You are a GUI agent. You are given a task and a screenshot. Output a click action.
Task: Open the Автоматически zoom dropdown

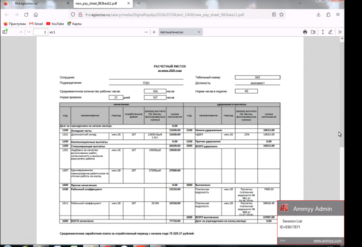point(181,32)
